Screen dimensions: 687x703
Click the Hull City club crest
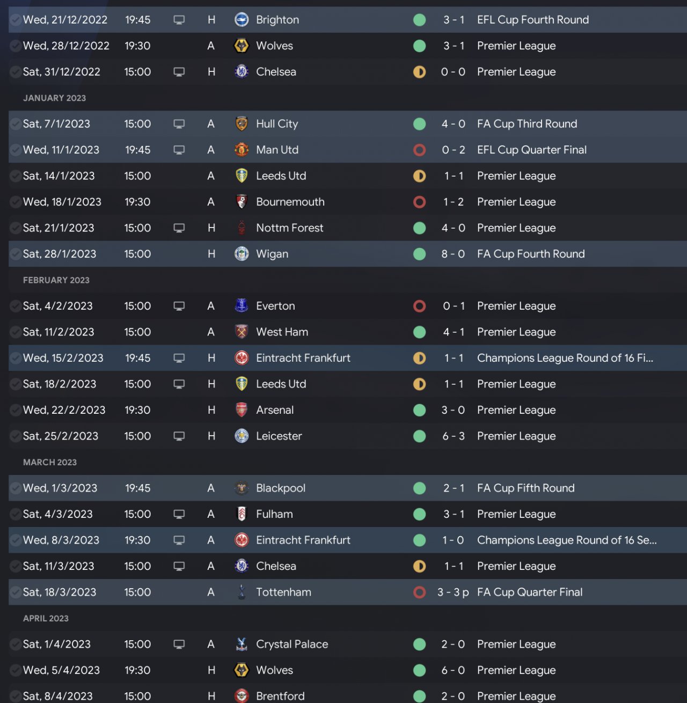(242, 124)
